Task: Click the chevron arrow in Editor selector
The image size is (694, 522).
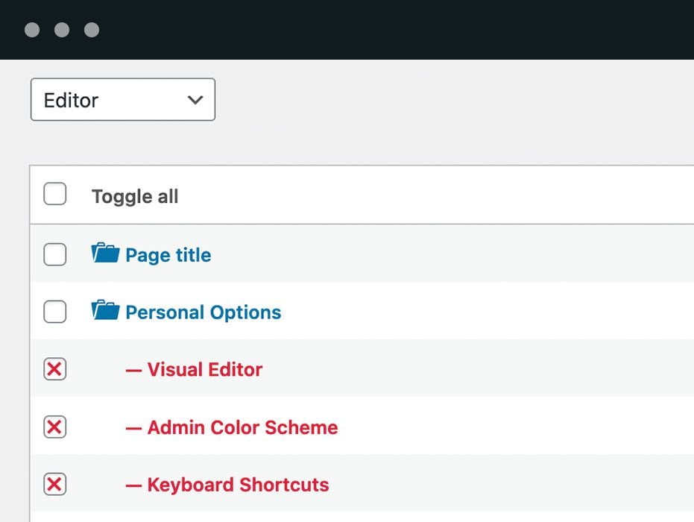Action: point(195,100)
